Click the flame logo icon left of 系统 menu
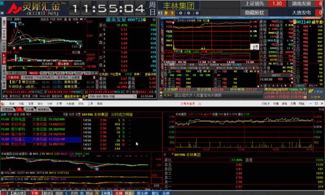Viewport: 325px width, 195px height. pos(3,104)
